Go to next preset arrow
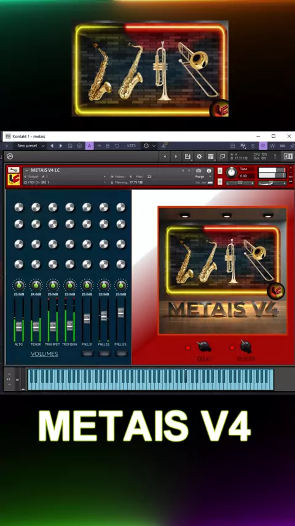Screen dimensions: 295x526 [61, 146]
